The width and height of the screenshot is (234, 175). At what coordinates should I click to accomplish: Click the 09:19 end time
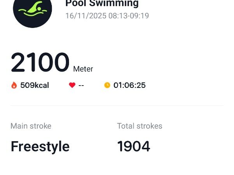click(x=139, y=16)
